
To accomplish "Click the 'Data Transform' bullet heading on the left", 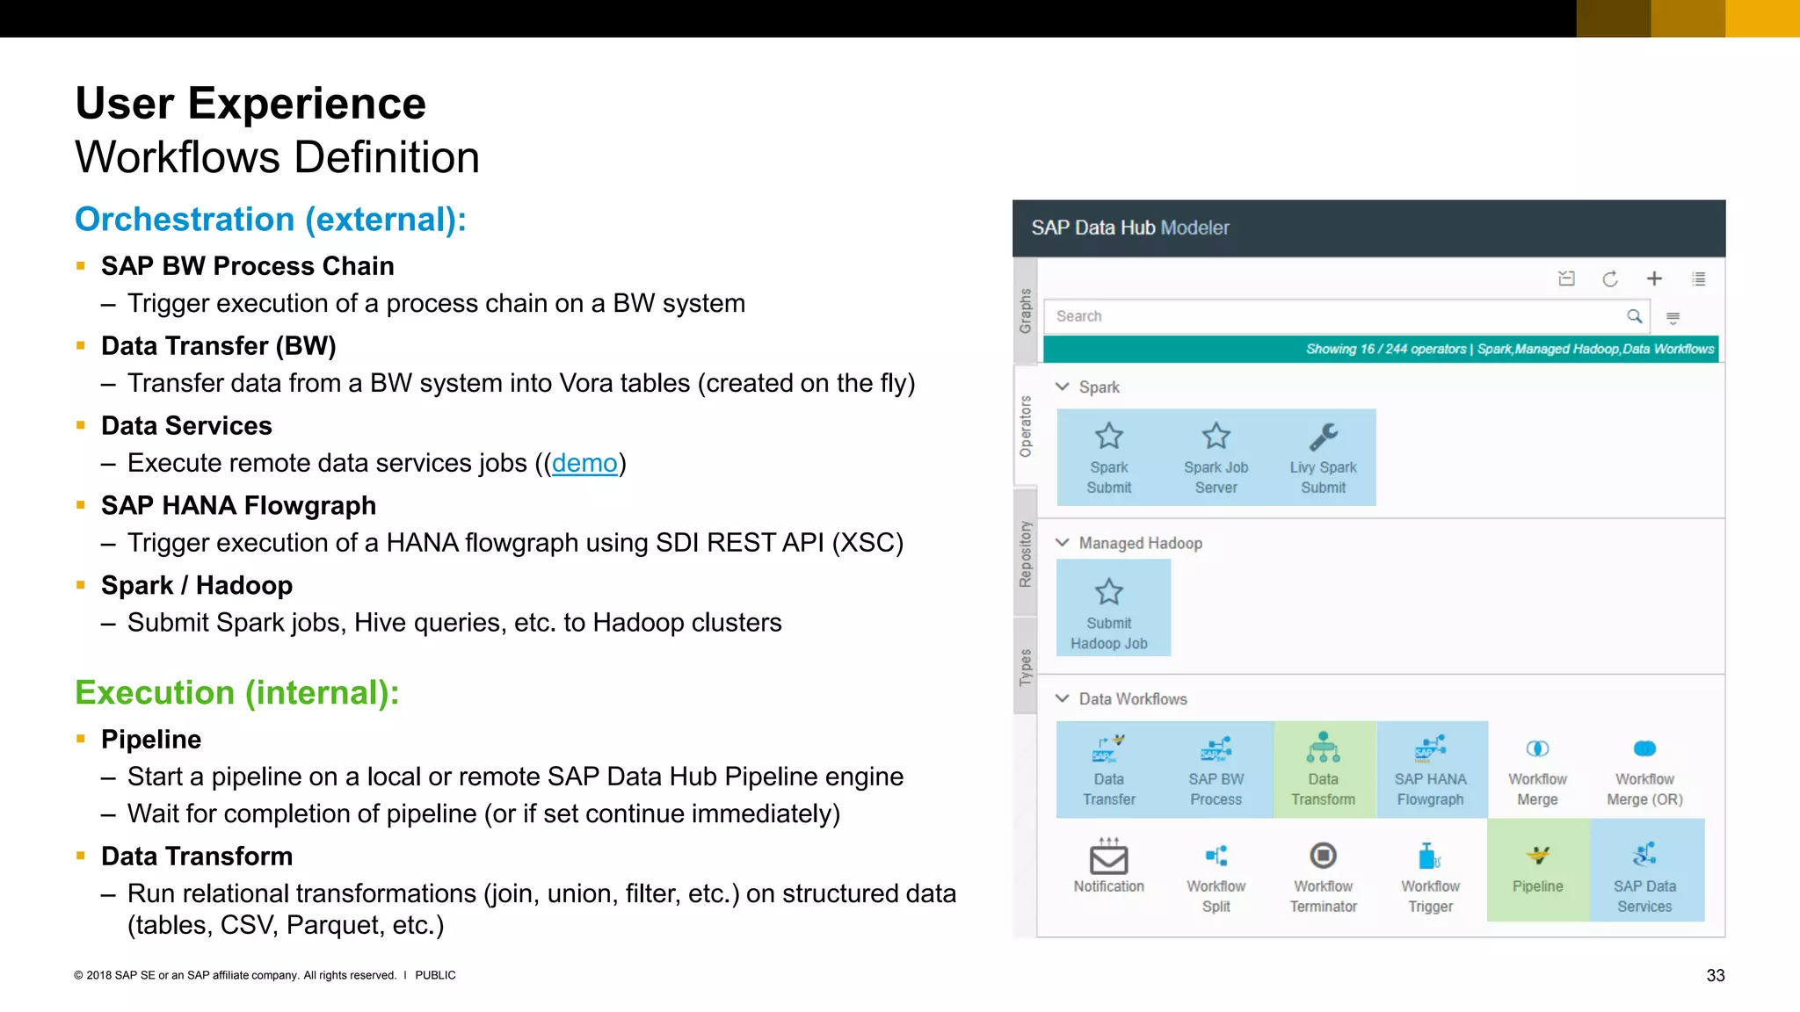I will click(197, 857).
